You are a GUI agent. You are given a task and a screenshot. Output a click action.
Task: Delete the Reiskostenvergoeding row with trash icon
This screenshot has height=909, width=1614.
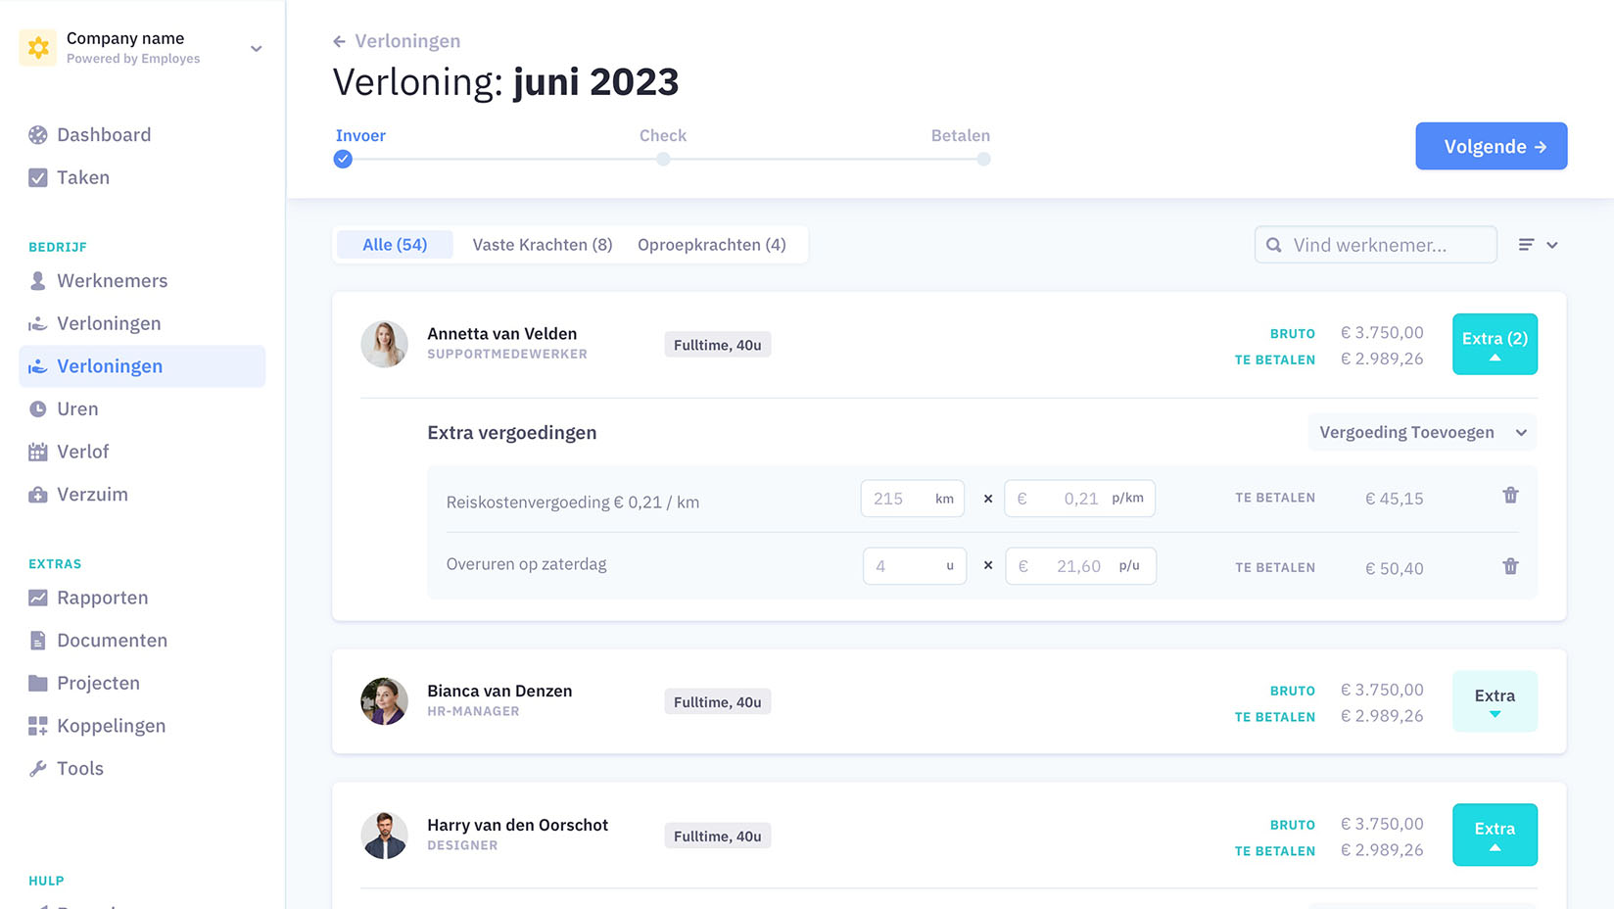point(1510,496)
